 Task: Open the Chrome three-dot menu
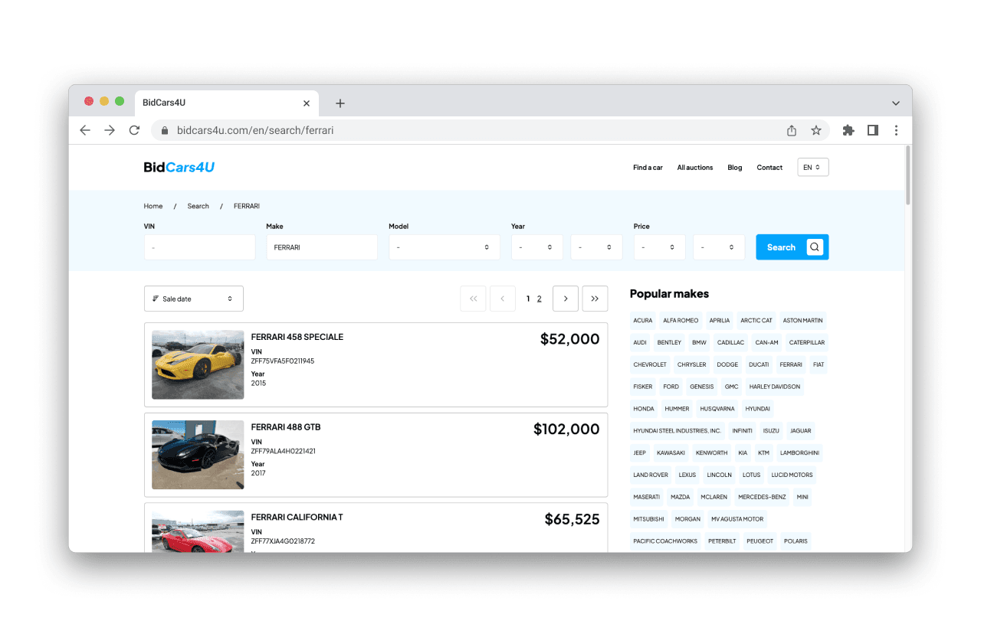tap(896, 130)
